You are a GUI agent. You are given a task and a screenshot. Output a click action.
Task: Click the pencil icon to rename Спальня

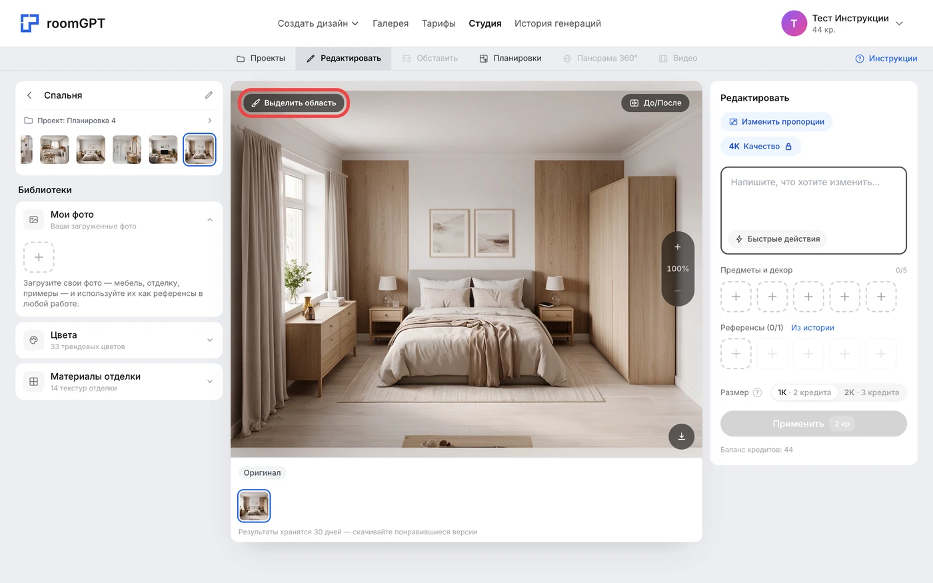click(209, 95)
